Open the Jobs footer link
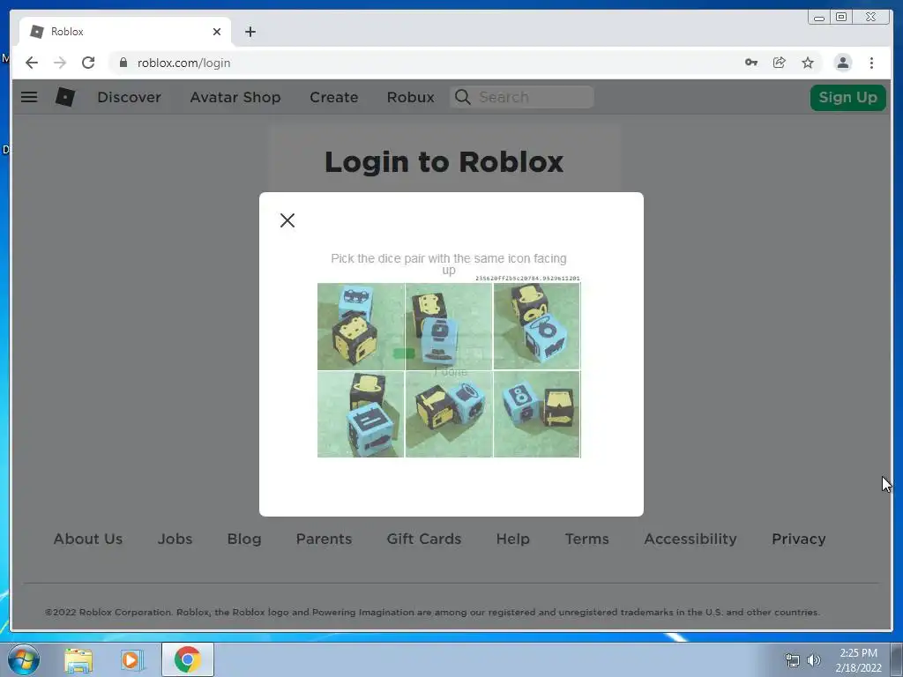The image size is (903, 677). click(x=175, y=539)
